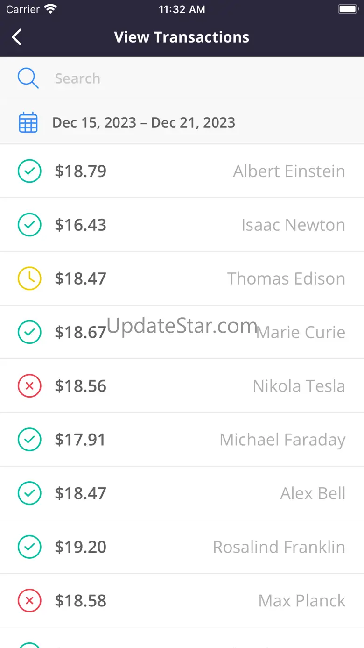The height and width of the screenshot is (648, 364).
Task: Tap the red X icon beside $18.58
Action: pos(29,601)
